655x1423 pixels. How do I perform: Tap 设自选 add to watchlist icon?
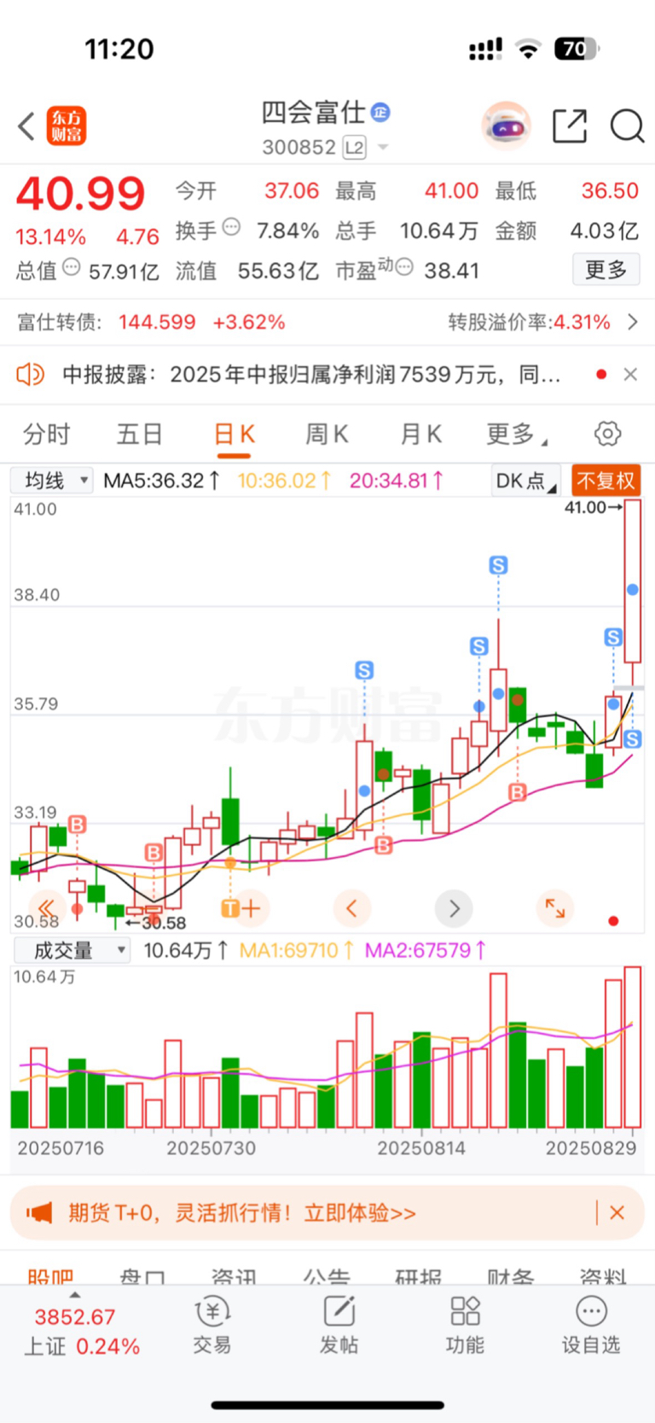[591, 1325]
